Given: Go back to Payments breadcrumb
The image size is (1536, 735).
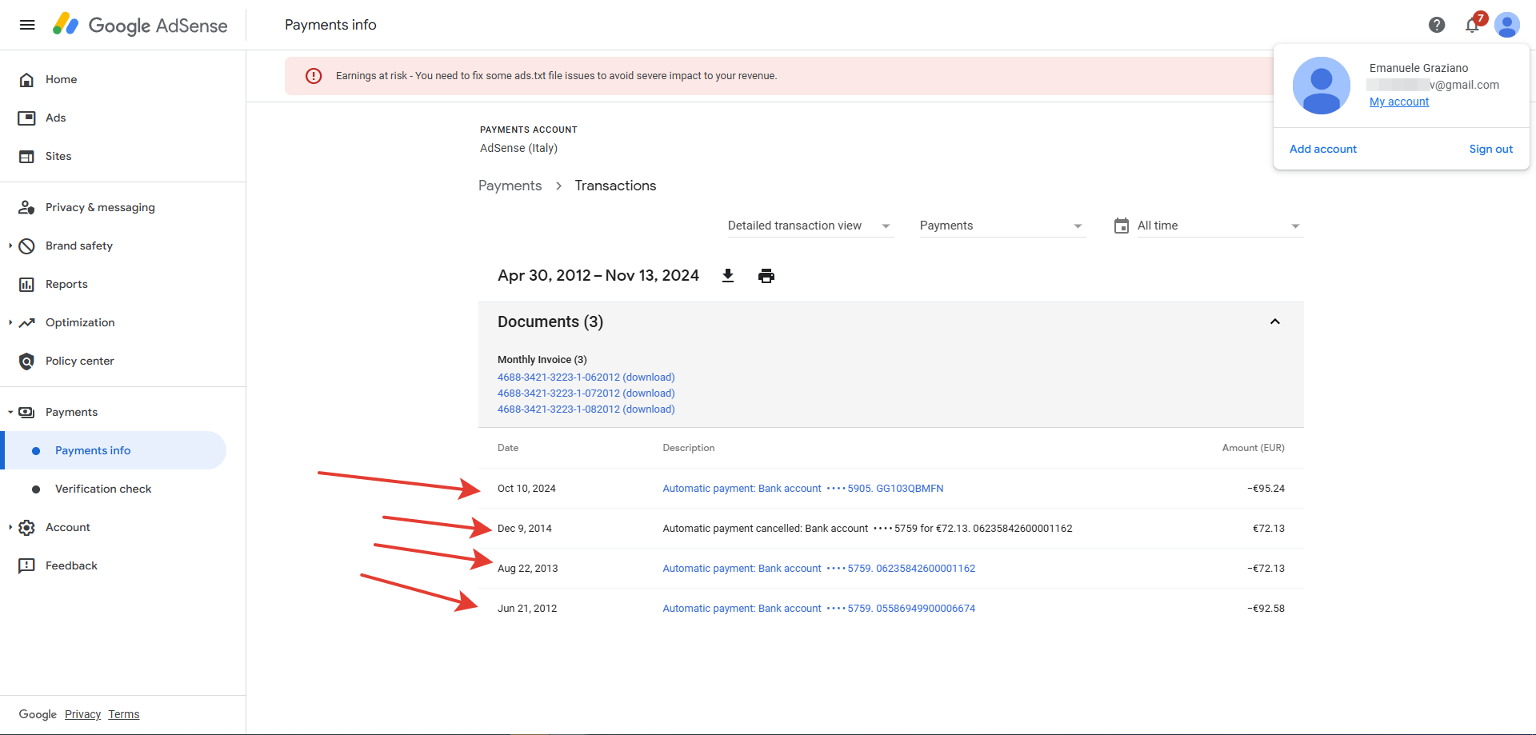Looking at the screenshot, I should [x=510, y=186].
